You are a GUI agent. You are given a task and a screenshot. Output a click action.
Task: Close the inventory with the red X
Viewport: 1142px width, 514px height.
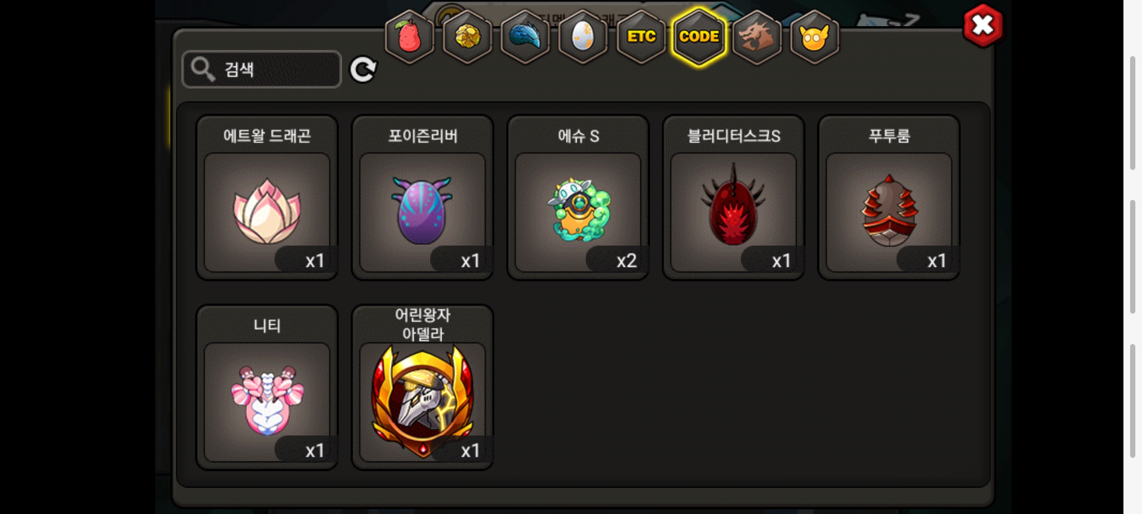[x=983, y=26]
